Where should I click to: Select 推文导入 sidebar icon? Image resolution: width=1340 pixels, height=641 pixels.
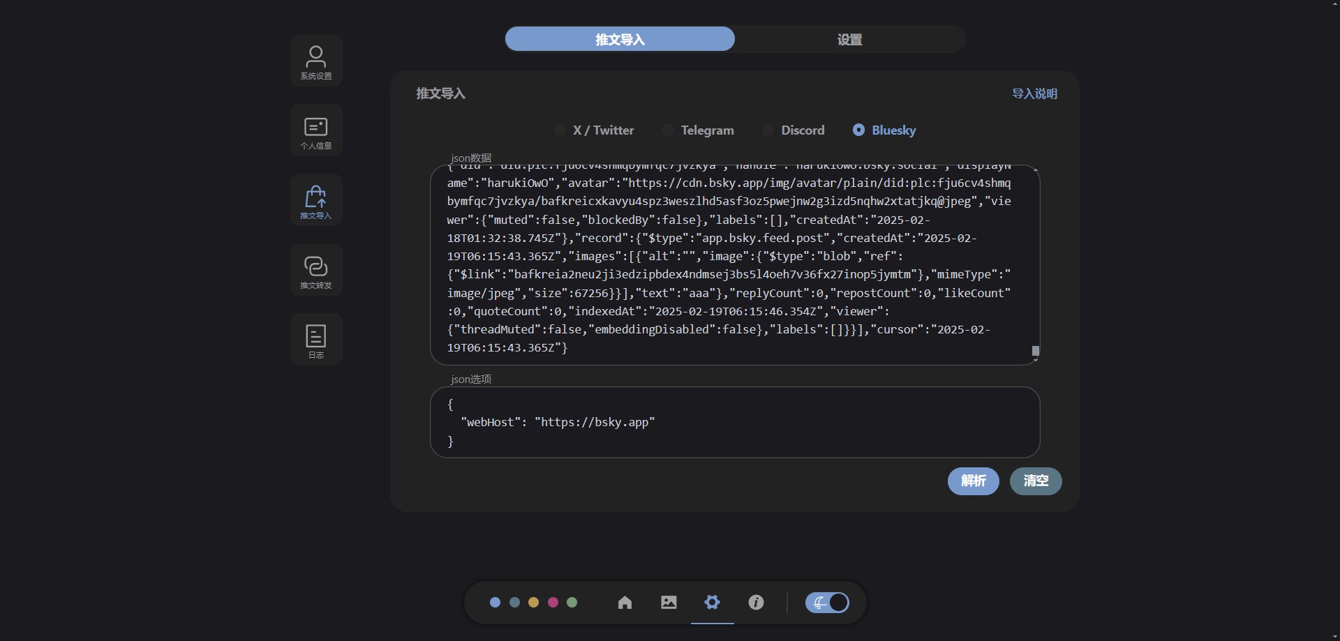(316, 200)
